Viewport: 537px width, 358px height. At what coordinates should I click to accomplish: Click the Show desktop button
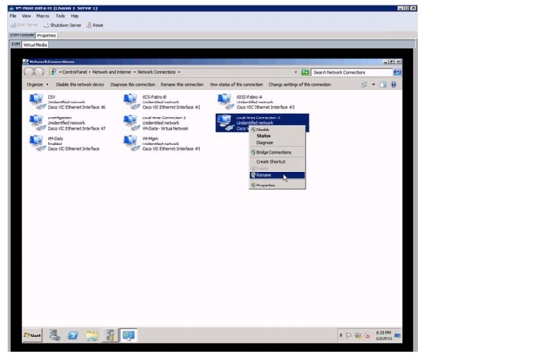pos(397,336)
